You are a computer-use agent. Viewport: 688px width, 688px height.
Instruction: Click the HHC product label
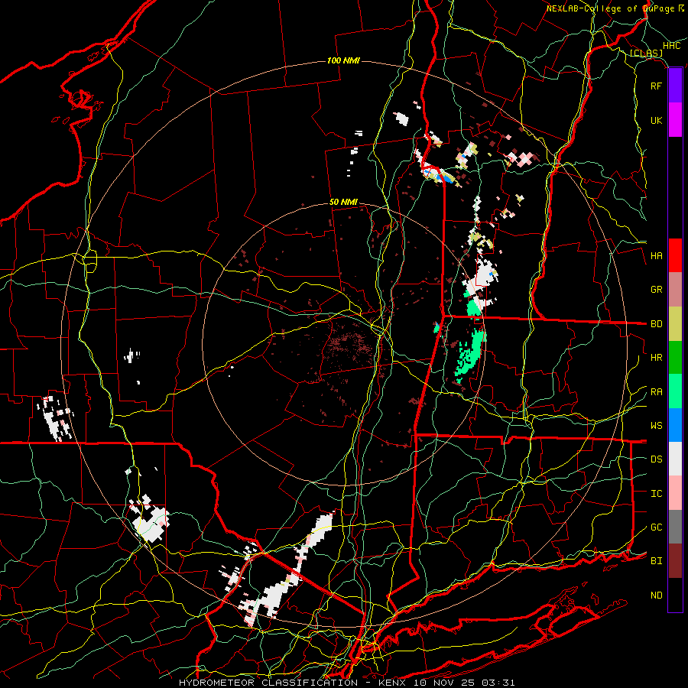click(671, 46)
